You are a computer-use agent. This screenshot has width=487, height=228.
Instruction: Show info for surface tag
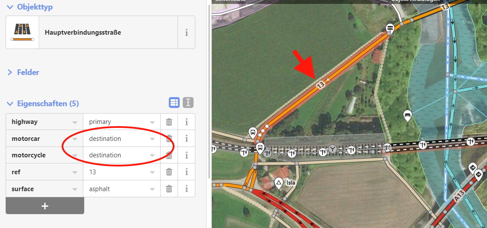(186, 189)
